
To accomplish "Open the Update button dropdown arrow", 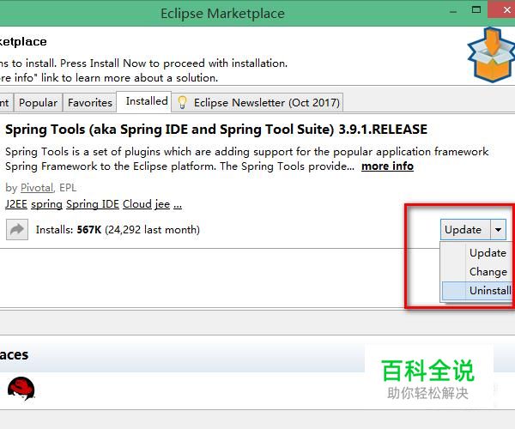I will (498, 229).
